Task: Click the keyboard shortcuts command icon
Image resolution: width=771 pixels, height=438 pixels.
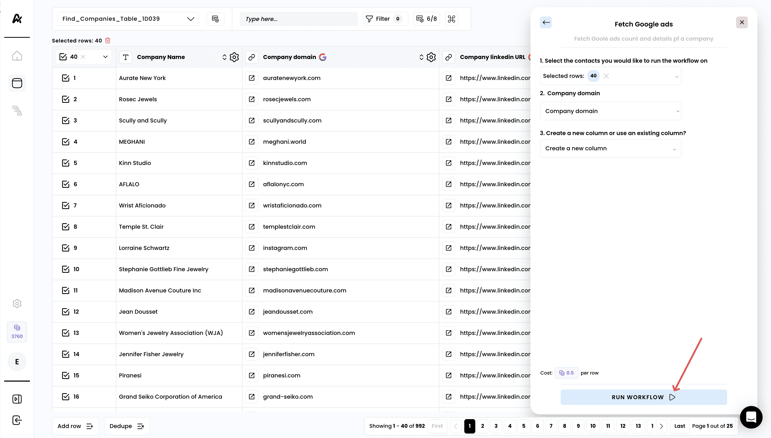Action: click(451, 19)
